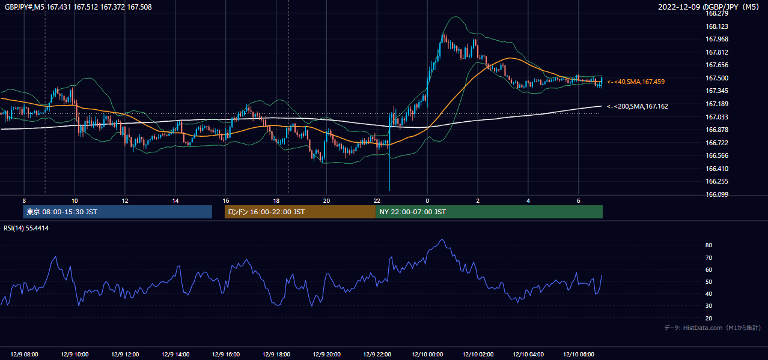Click price axis value 168.123
The height and width of the screenshot is (360, 768).
[717, 26]
